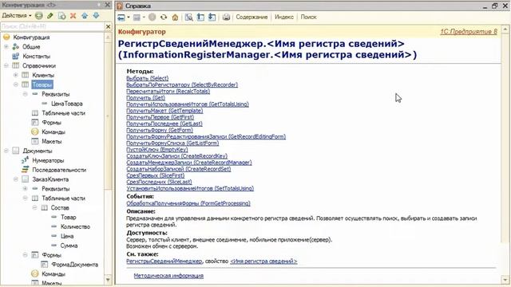Click the ЗаказКлиента document icon in the tree
Viewport: 511px width, 287px height.
click(25, 179)
